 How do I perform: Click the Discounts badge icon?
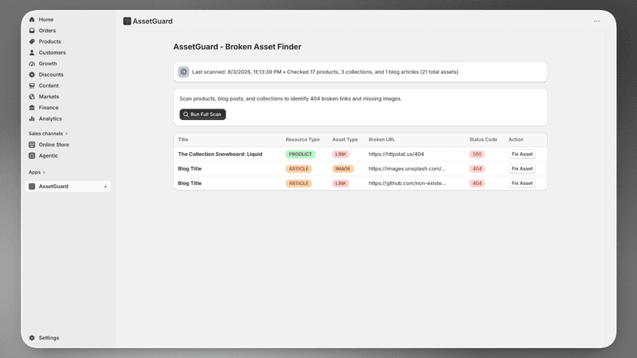(x=32, y=75)
